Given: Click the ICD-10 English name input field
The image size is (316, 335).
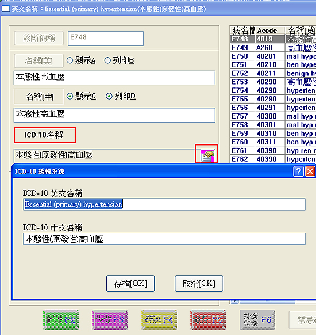Looking at the screenshot, I should click(164, 204).
